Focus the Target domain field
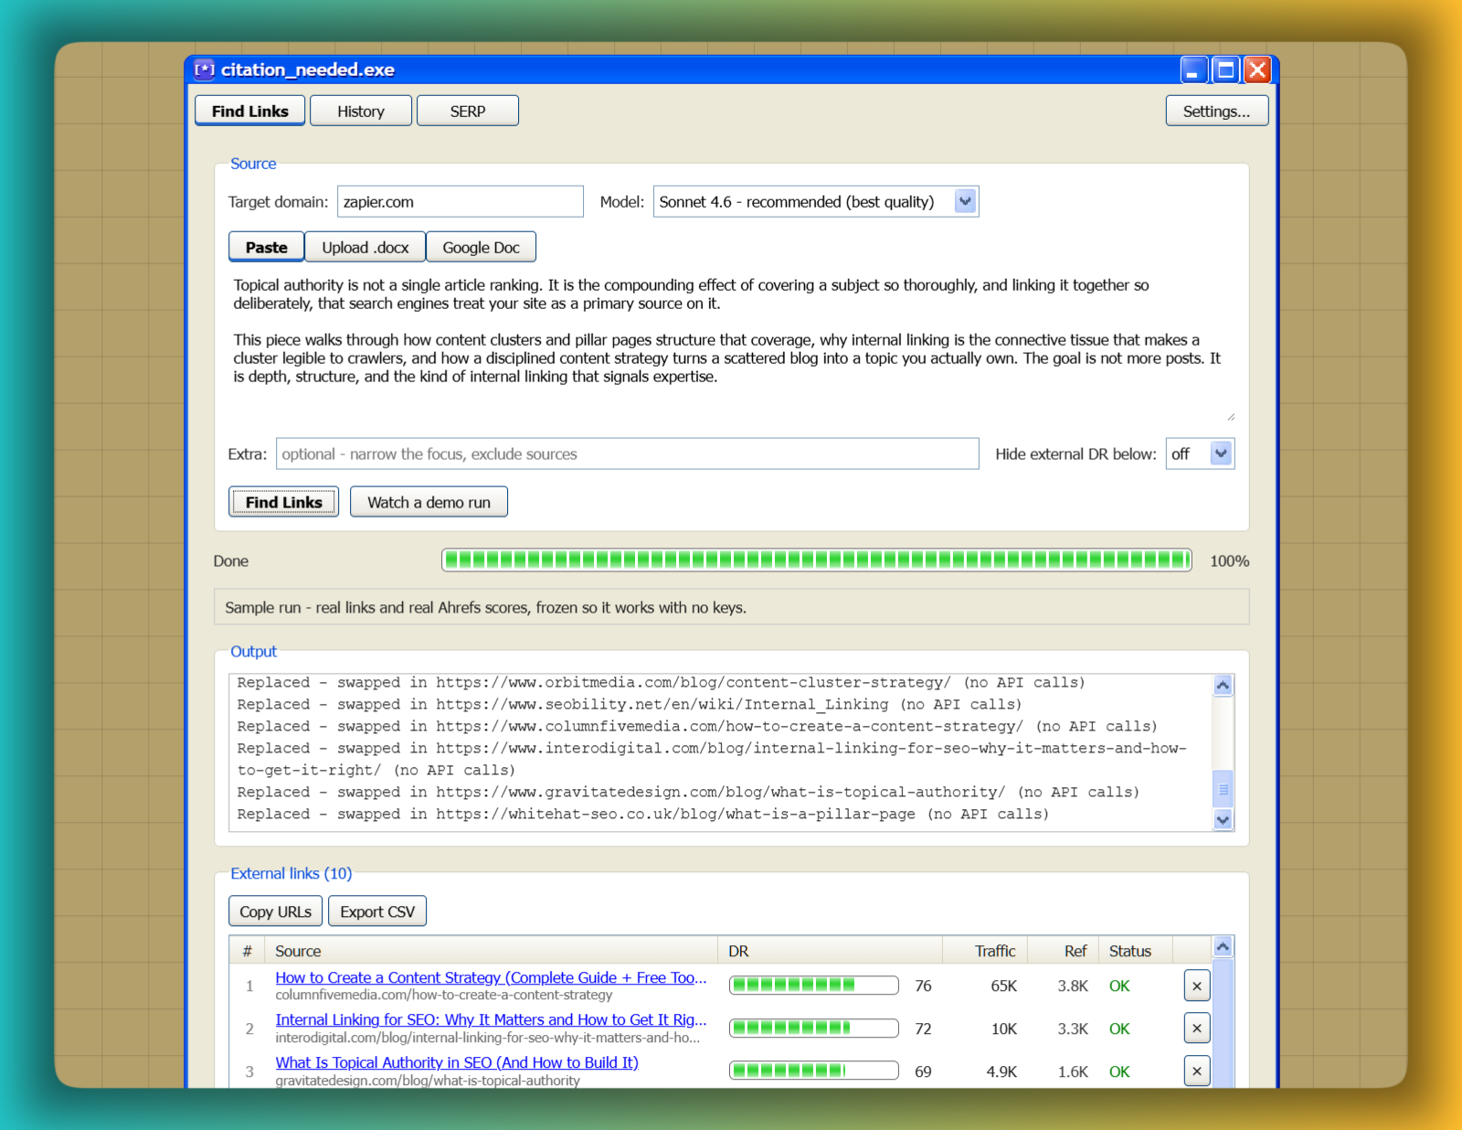Screen dimensions: 1462x1130 (461, 201)
